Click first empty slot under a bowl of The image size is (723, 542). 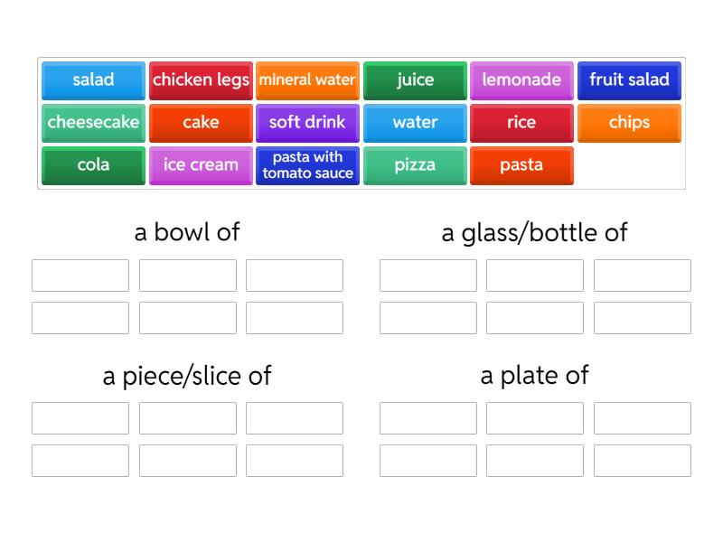tap(80, 276)
